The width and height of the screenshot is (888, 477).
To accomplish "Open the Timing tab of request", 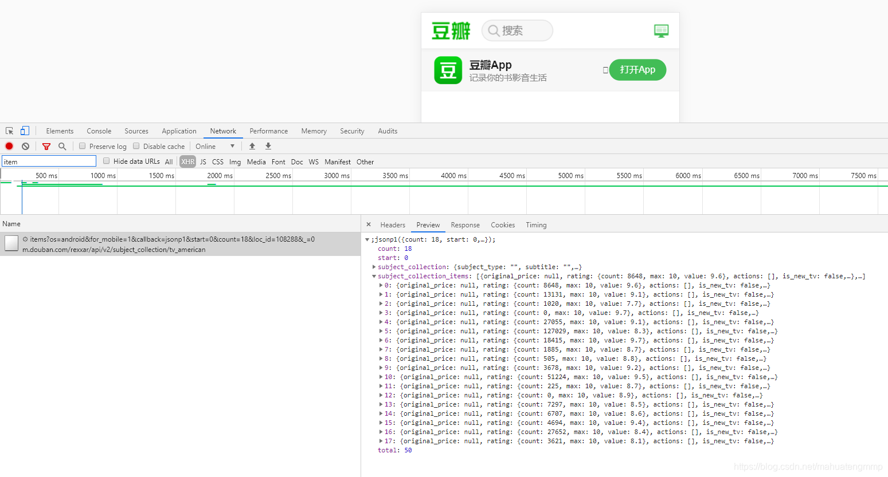I will (x=536, y=225).
